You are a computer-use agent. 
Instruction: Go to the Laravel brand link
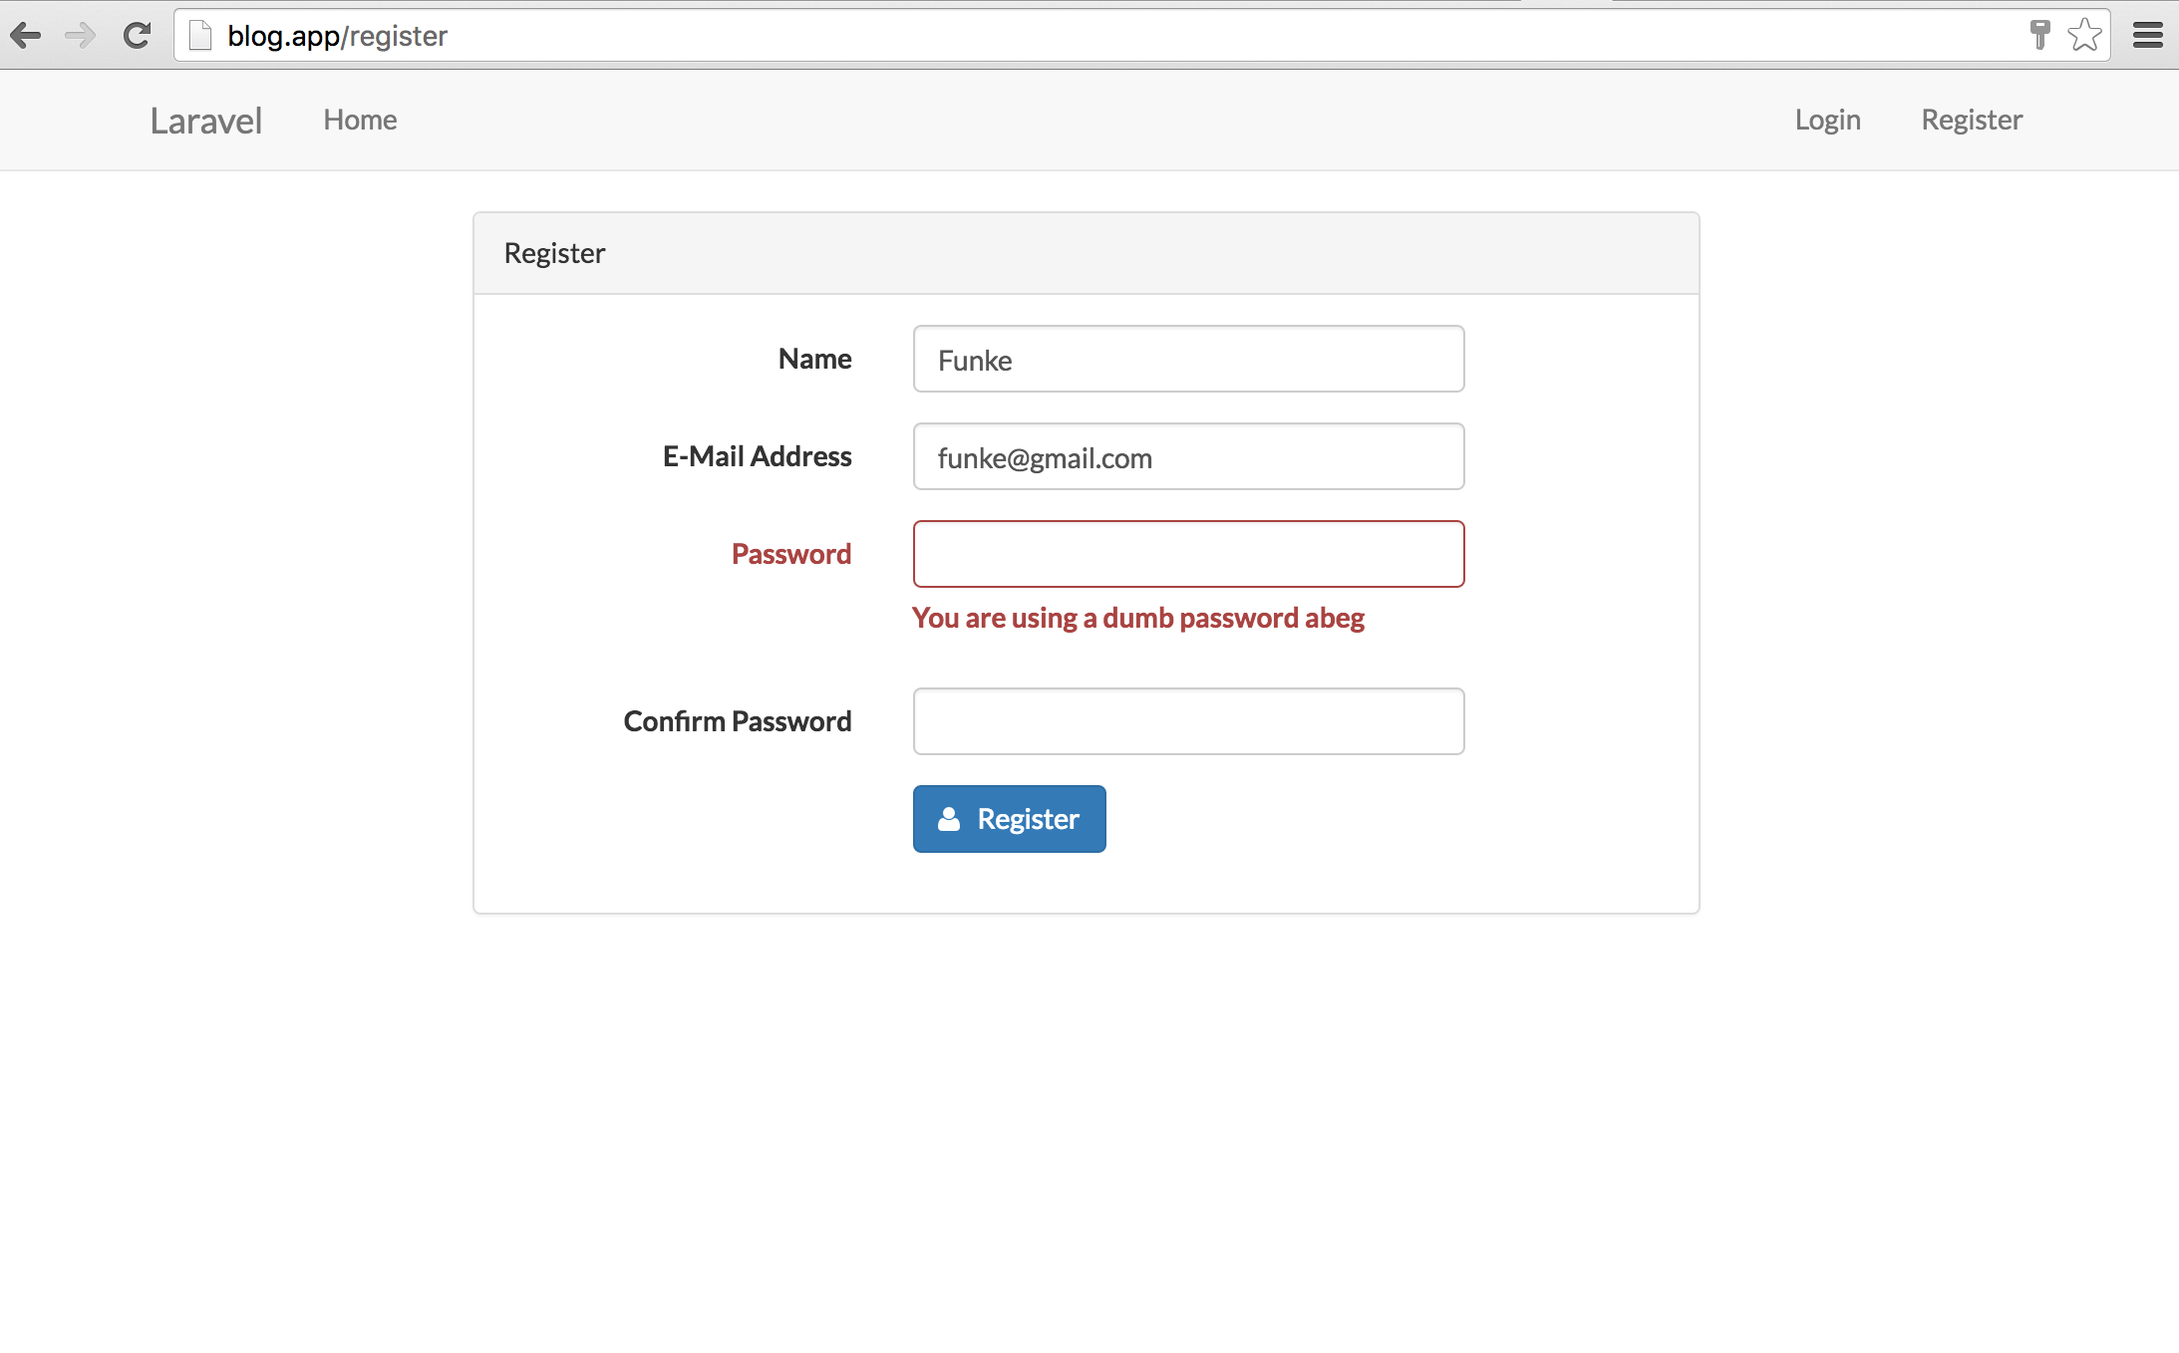[x=206, y=121]
